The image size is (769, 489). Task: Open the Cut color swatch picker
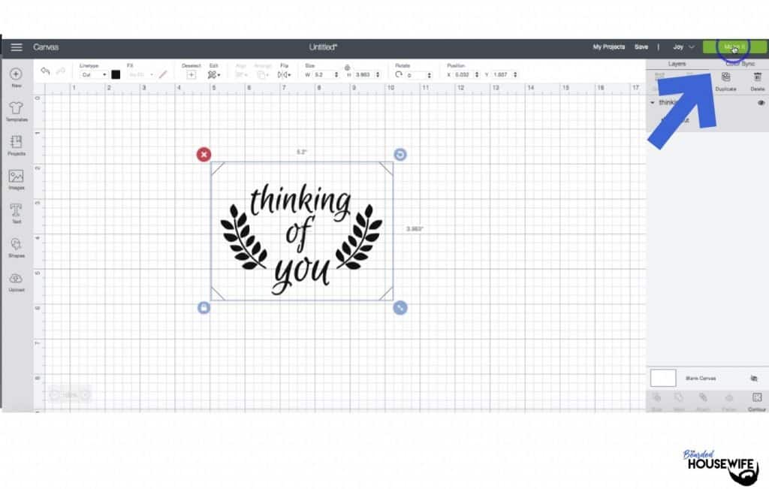coord(114,74)
